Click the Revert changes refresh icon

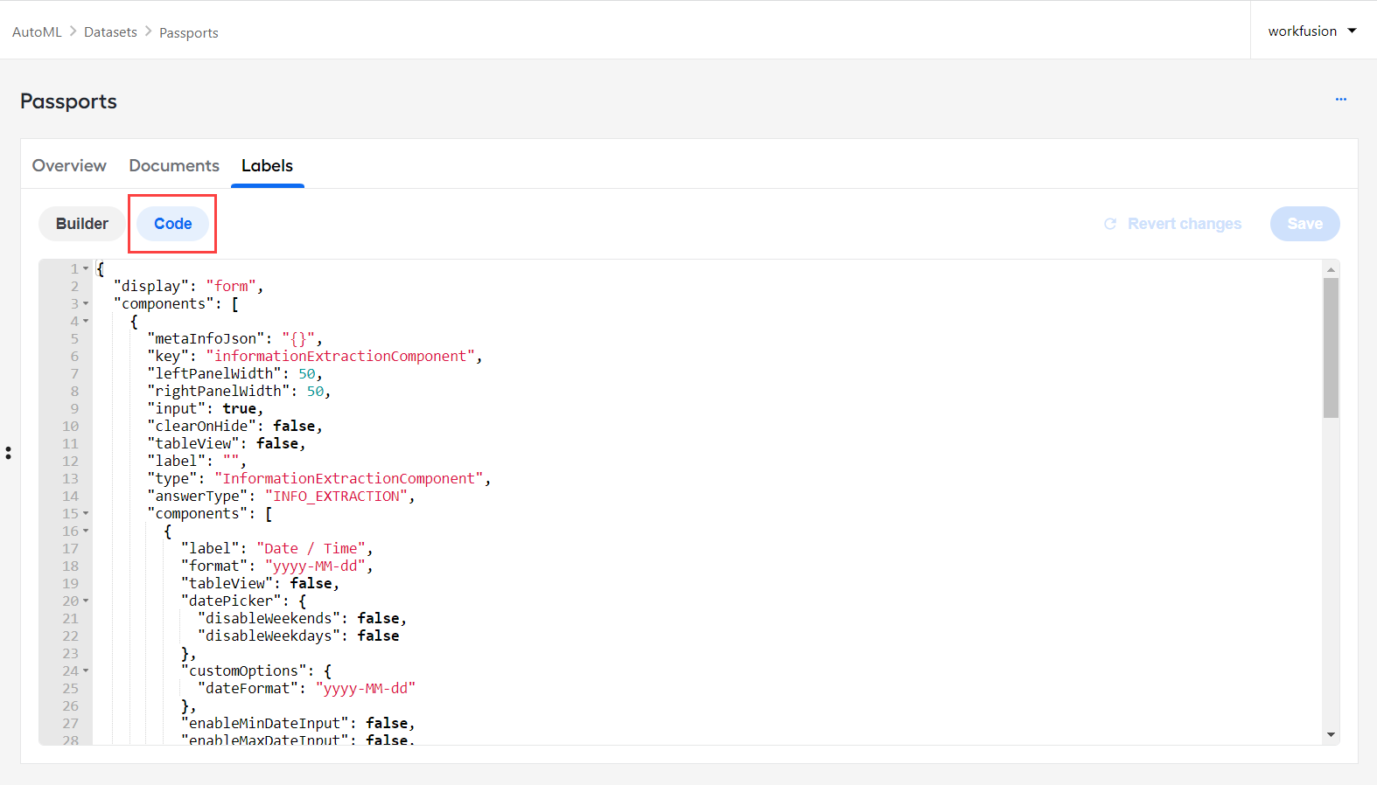1110,224
